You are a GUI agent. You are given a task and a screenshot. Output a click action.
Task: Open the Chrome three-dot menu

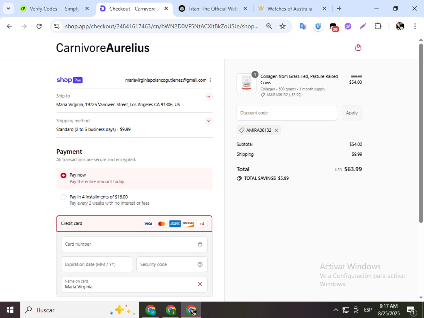point(415,26)
